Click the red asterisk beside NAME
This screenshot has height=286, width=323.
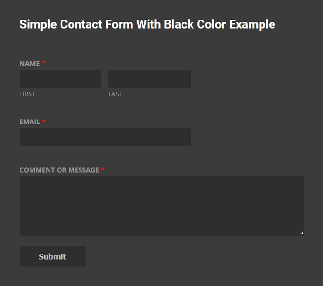[44, 64]
